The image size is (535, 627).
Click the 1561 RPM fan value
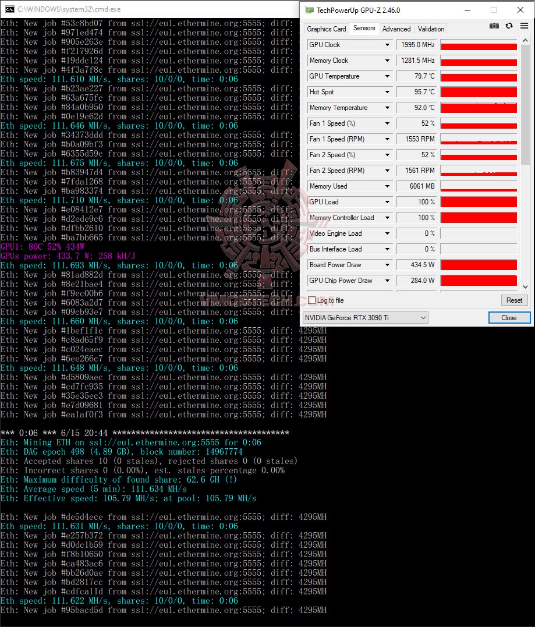click(x=416, y=171)
